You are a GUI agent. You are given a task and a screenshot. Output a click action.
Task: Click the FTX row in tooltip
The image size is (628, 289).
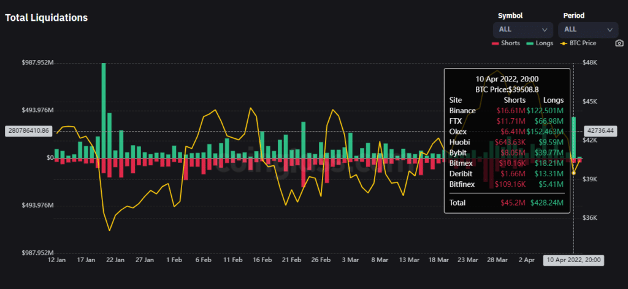point(506,121)
